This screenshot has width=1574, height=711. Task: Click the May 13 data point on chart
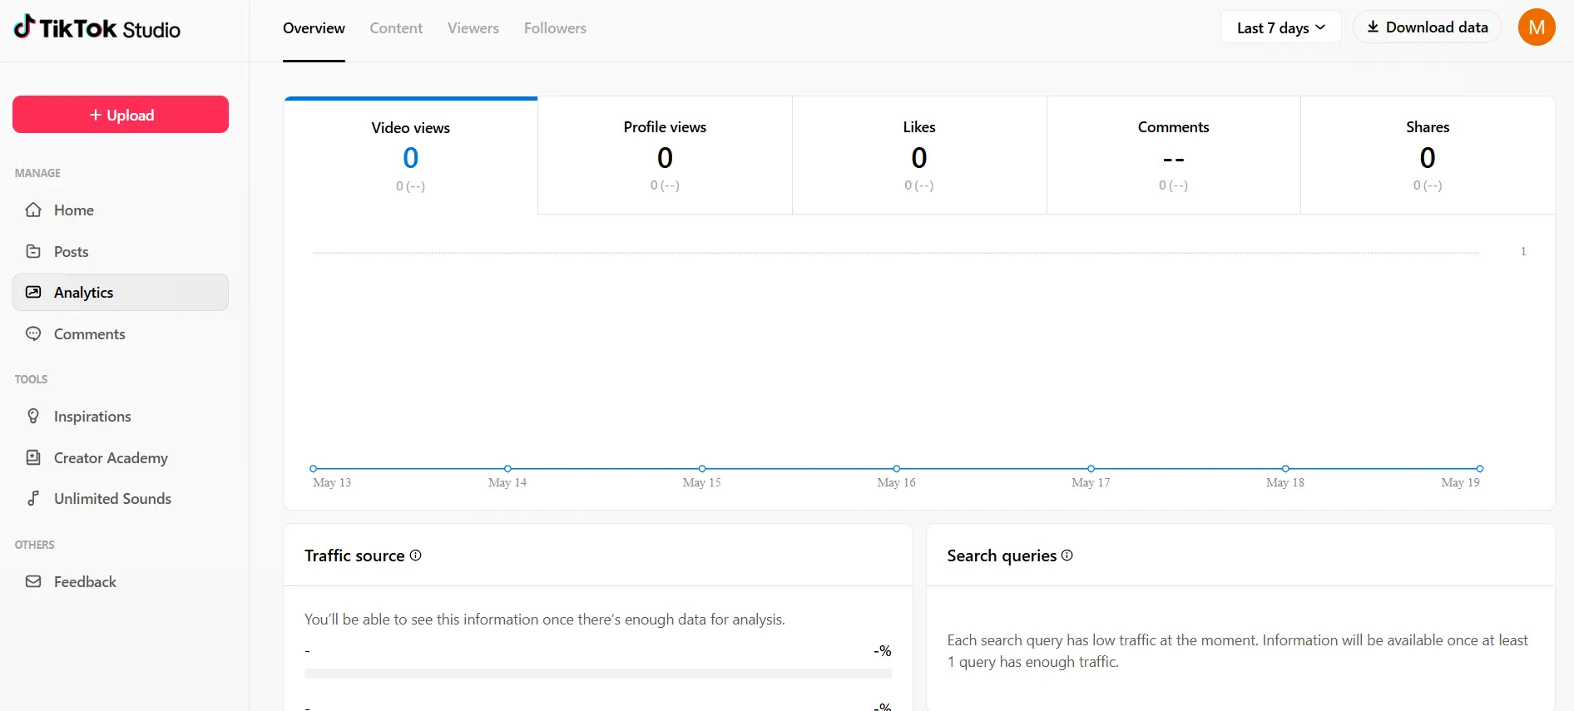[314, 468]
